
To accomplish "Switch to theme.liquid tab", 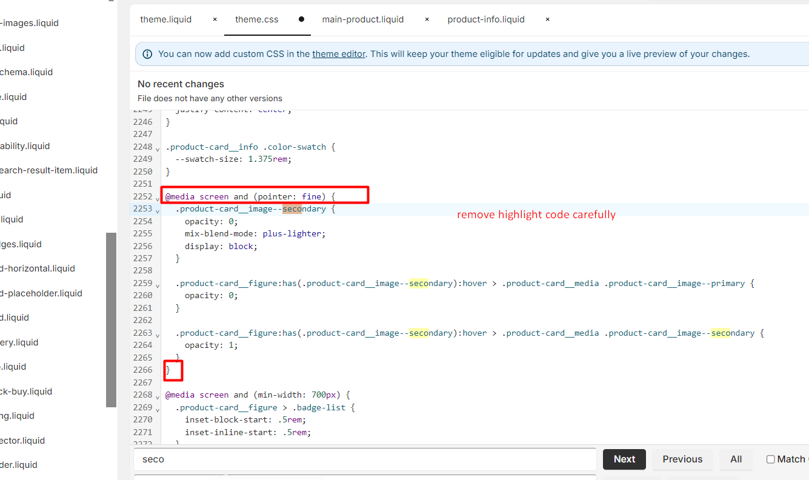I will pos(165,19).
